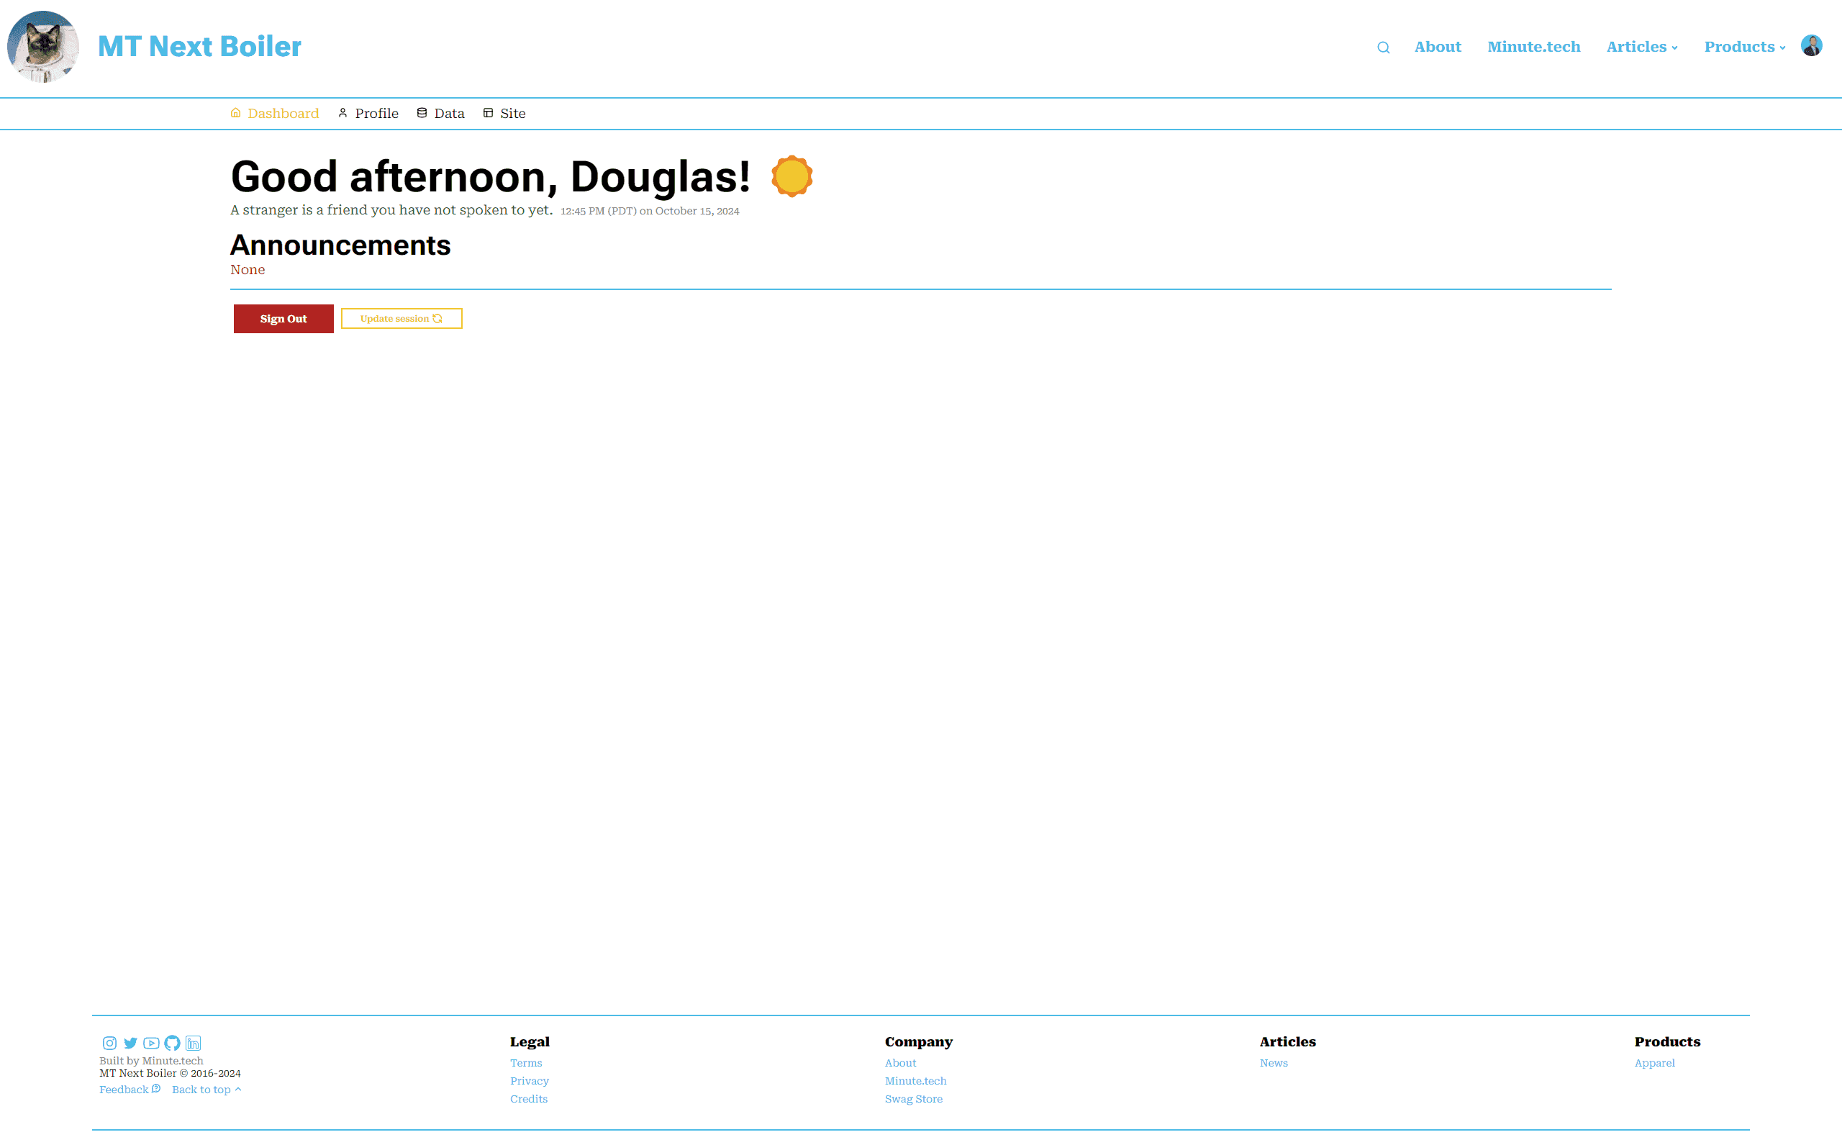Open the YouTube icon in footer

151,1043
